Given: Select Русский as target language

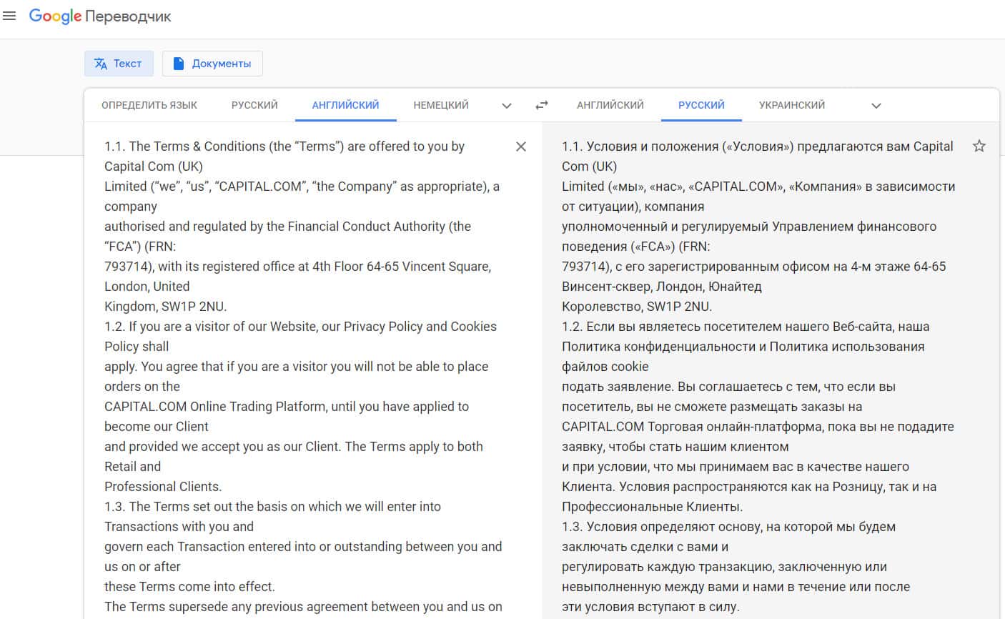Looking at the screenshot, I should point(701,105).
